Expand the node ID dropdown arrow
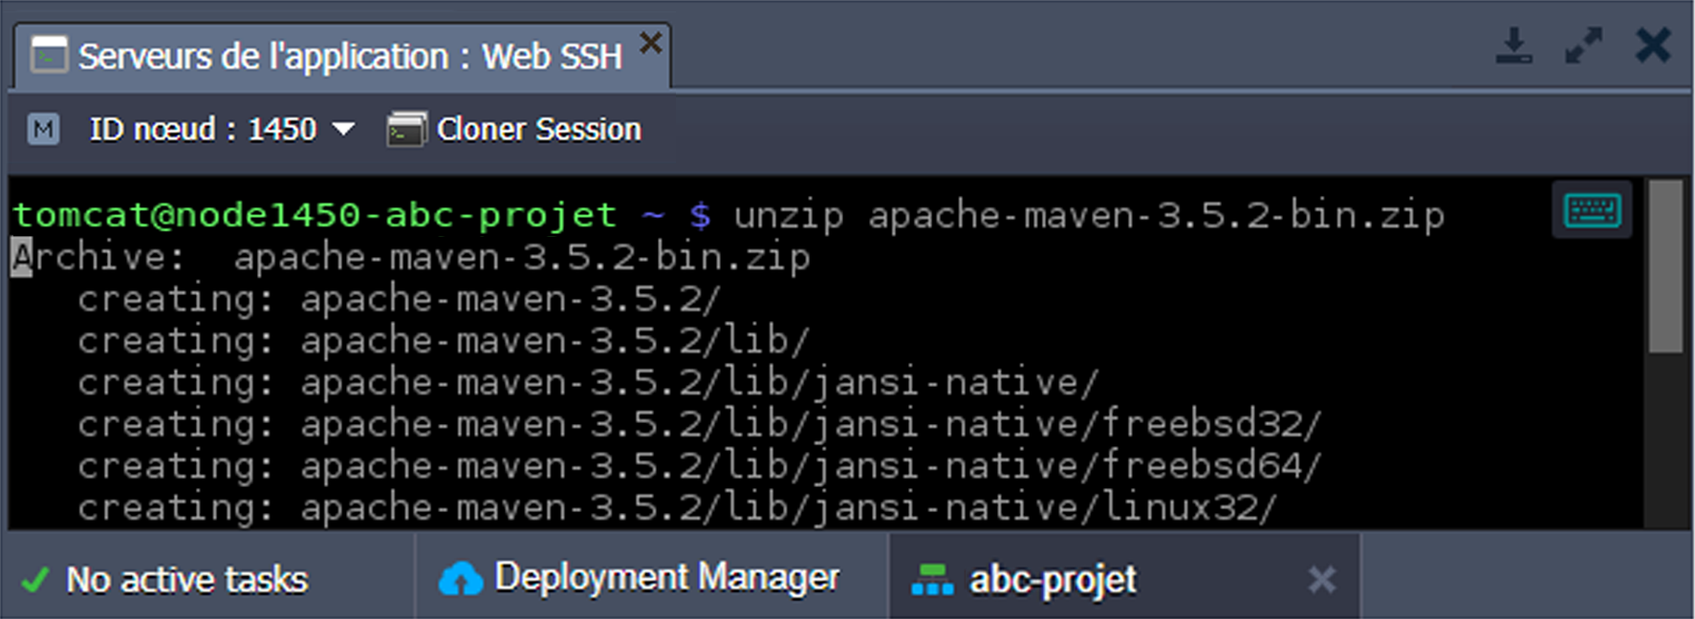This screenshot has height=619, width=1695. 343,129
